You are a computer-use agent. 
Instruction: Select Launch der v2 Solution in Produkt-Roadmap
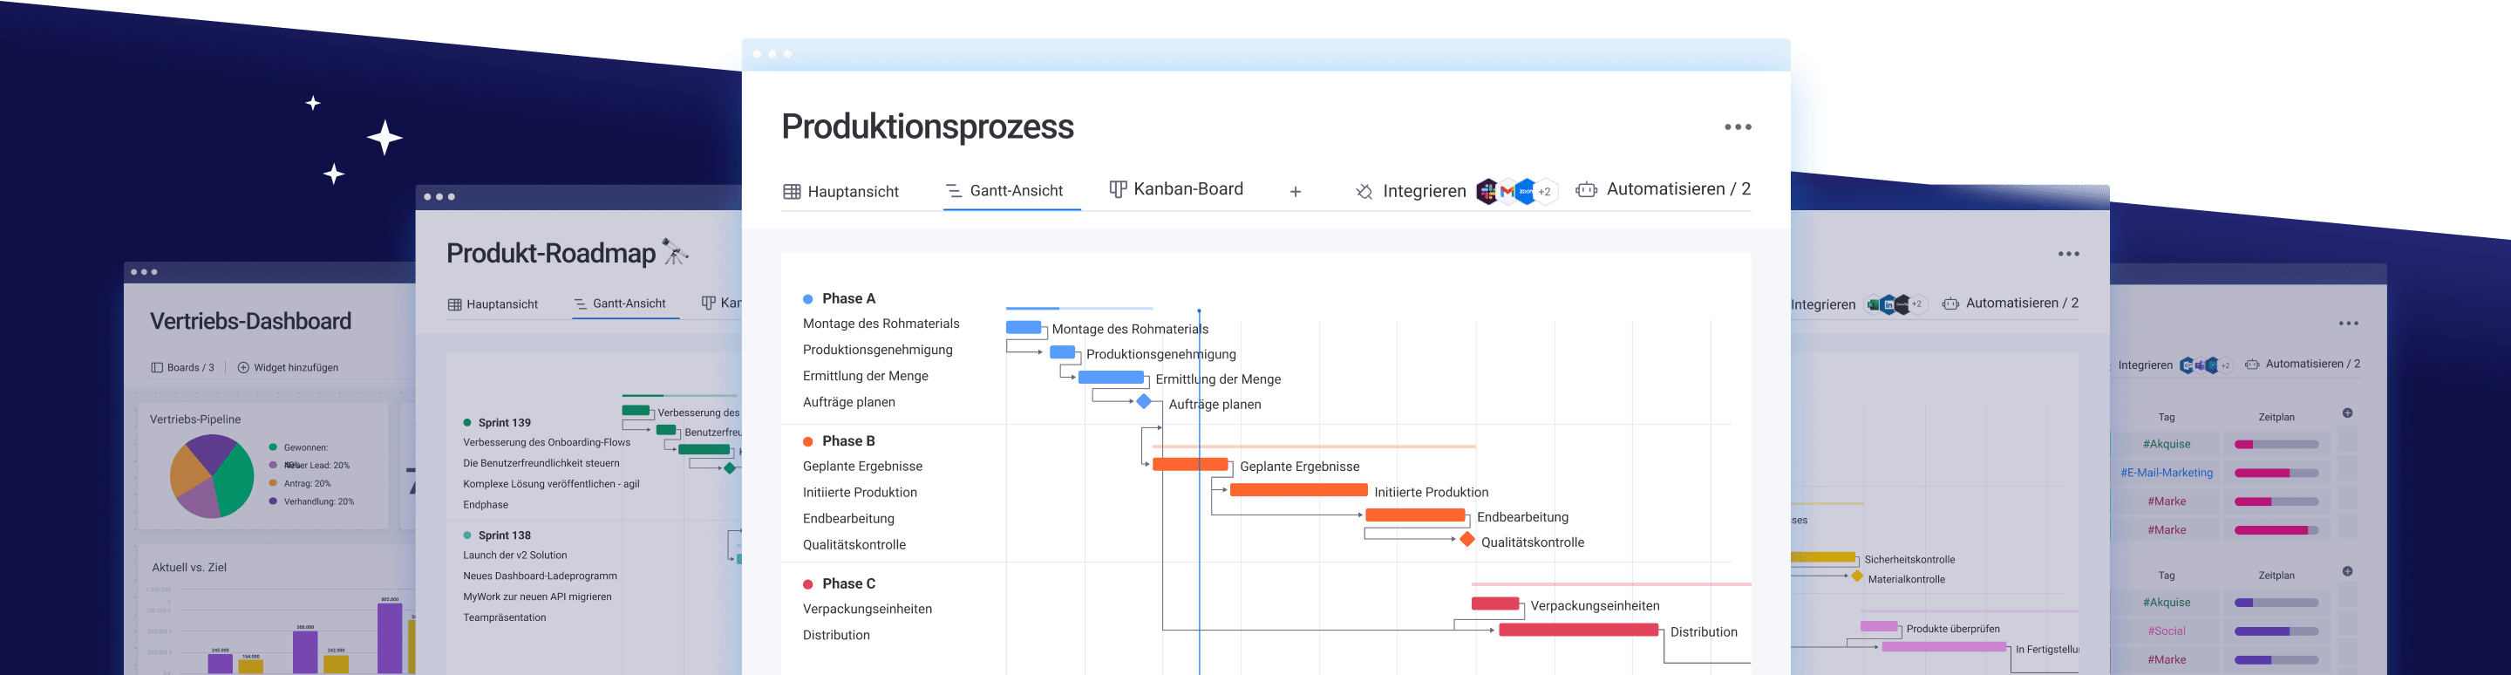514,555
